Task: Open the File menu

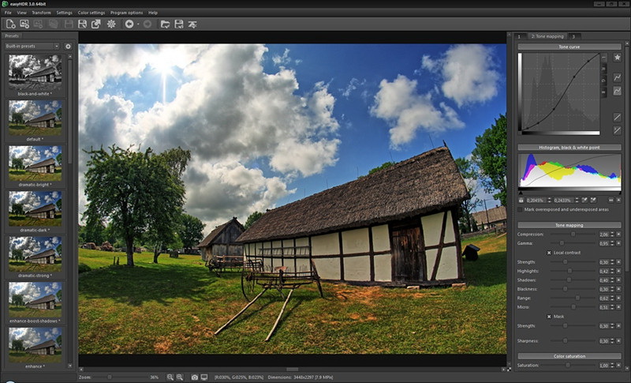Action: pos(8,13)
